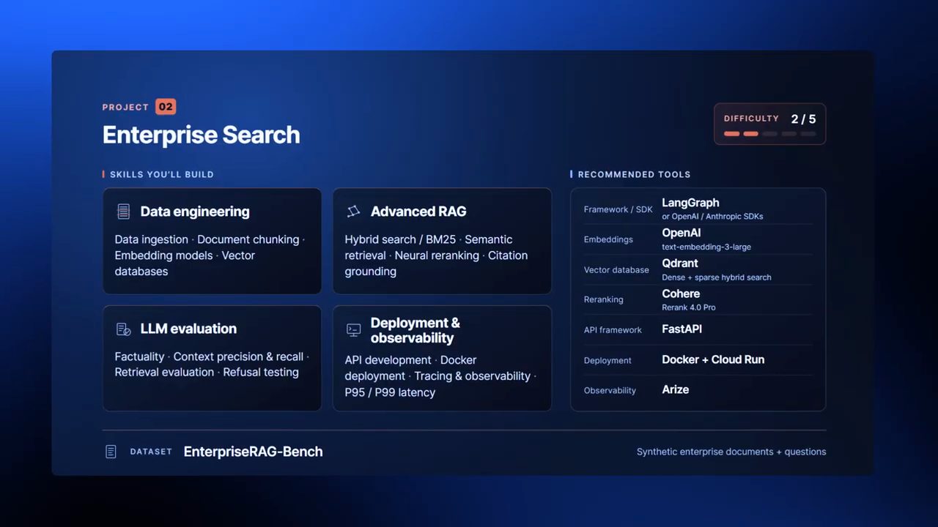Select the LLM evaluation card title

(188, 329)
